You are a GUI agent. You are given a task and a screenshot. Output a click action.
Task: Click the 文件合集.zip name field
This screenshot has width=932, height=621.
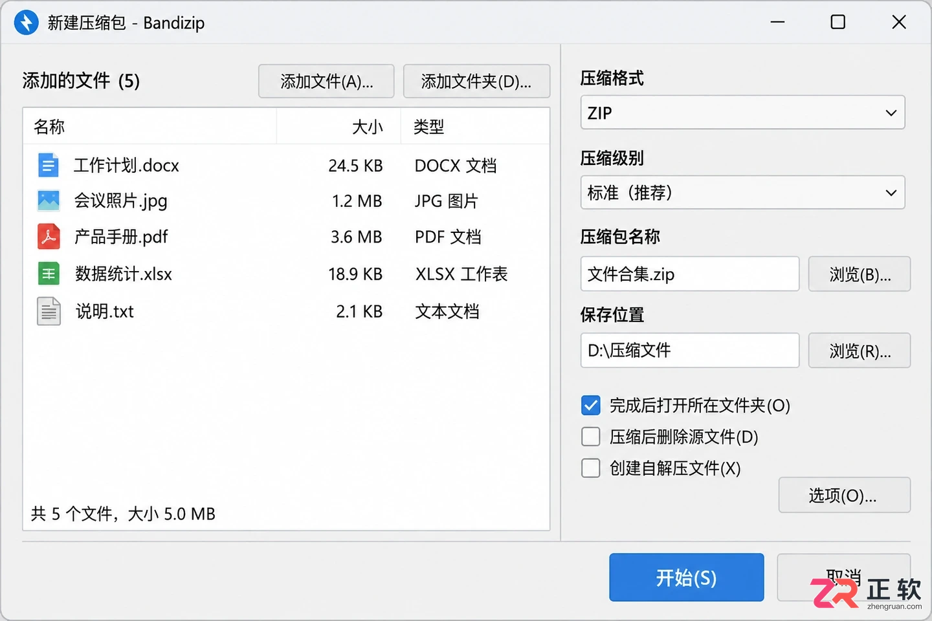(x=690, y=274)
